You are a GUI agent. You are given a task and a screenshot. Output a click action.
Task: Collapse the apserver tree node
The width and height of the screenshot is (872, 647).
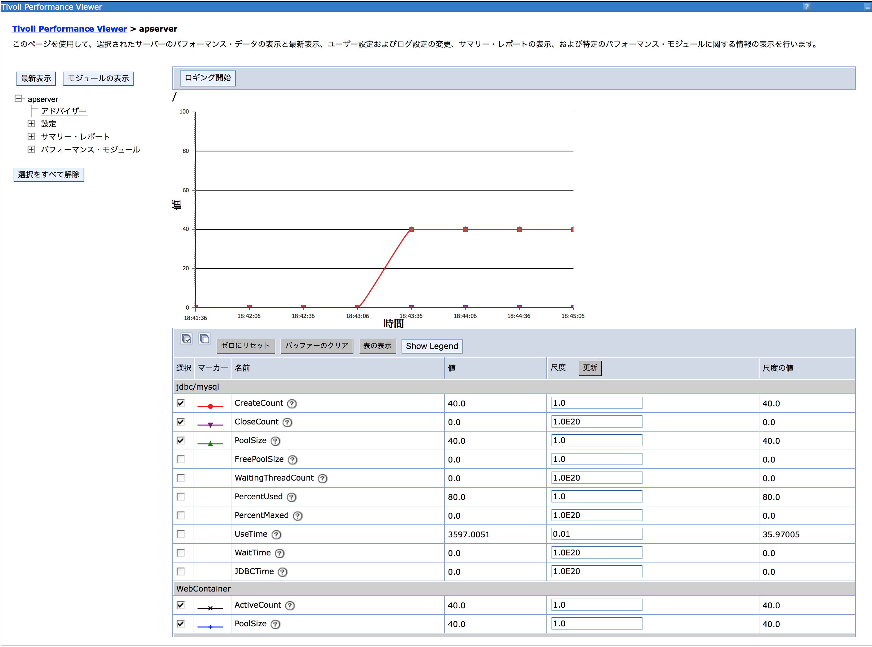[18, 98]
